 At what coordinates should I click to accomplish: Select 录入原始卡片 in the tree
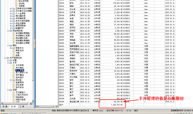click(x=22, y=73)
